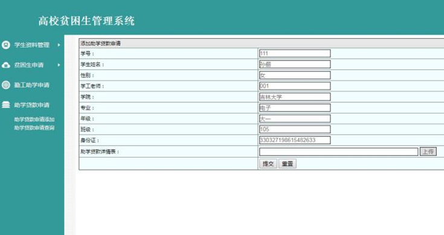Focus the 班级 input field
This screenshot has height=235, width=444.
click(x=295, y=129)
